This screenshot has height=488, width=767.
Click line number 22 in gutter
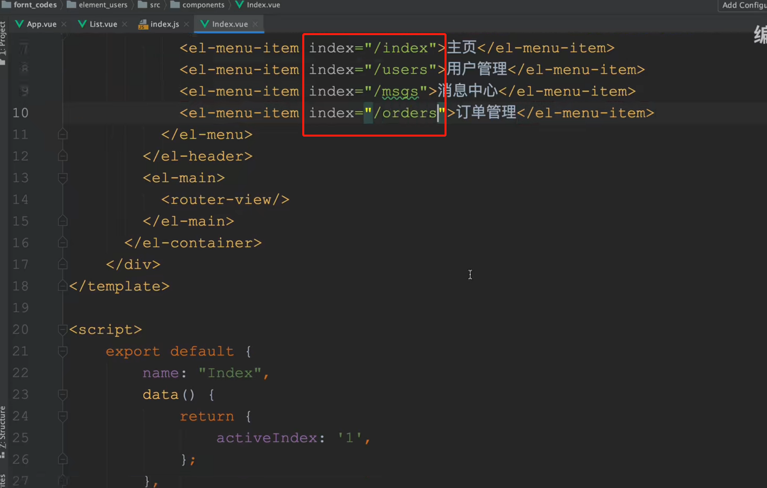(21, 373)
